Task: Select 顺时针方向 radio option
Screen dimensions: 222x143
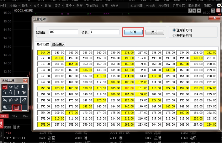Action: (174, 35)
